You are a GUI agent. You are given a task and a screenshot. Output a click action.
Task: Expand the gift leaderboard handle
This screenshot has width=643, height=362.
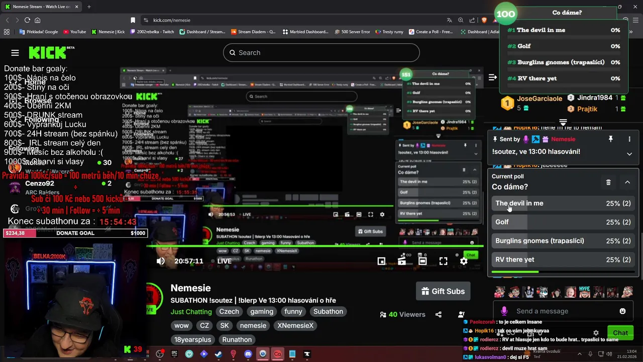pyautogui.click(x=563, y=123)
